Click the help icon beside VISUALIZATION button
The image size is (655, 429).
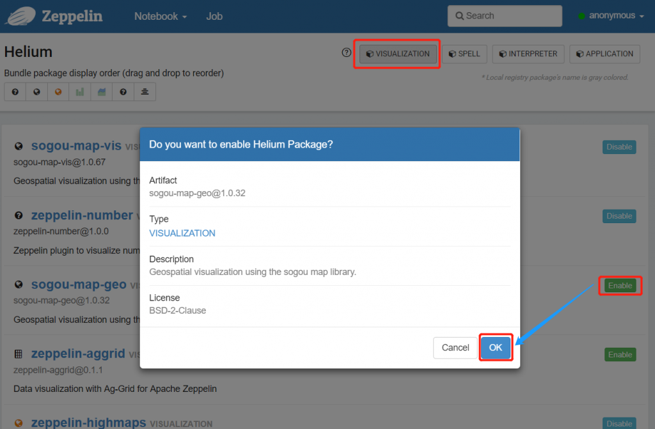[x=347, y=53]
